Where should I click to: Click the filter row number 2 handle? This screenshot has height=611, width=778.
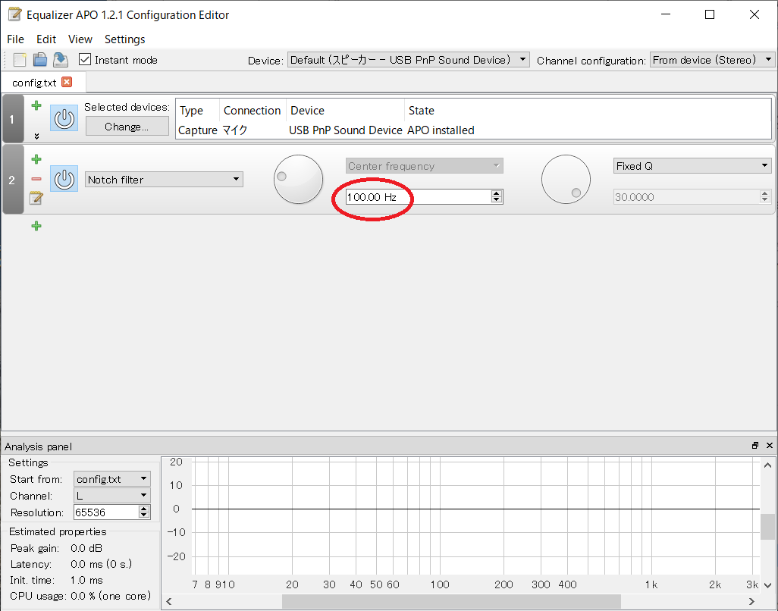click(12, 179)
